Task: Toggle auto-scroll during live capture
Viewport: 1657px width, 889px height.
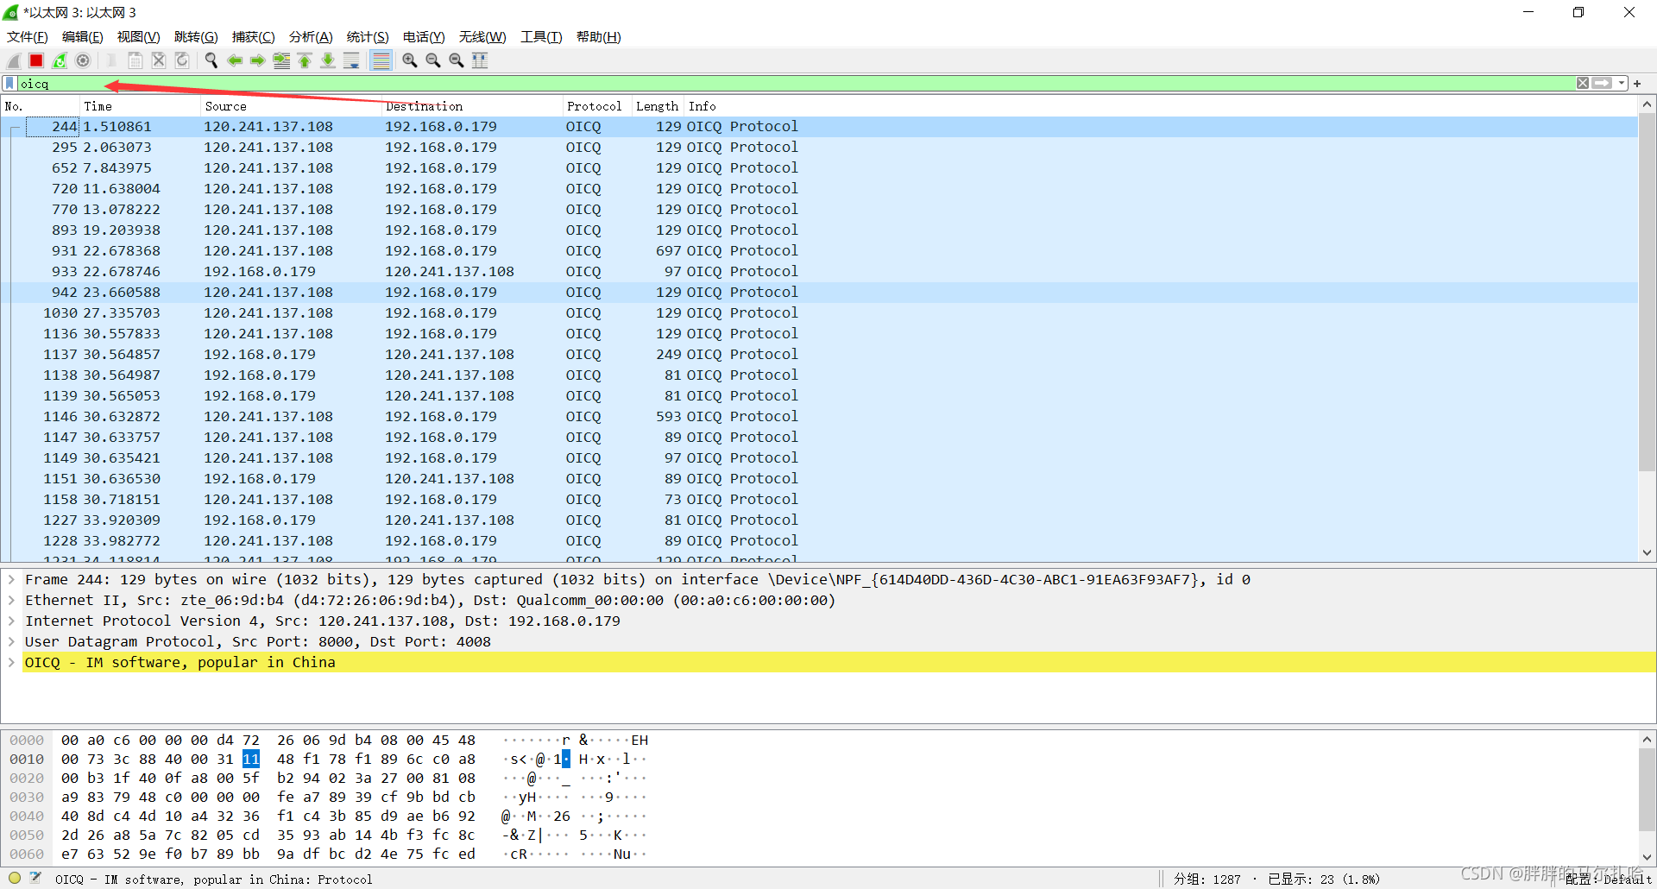Action: (x=351, y=60)
